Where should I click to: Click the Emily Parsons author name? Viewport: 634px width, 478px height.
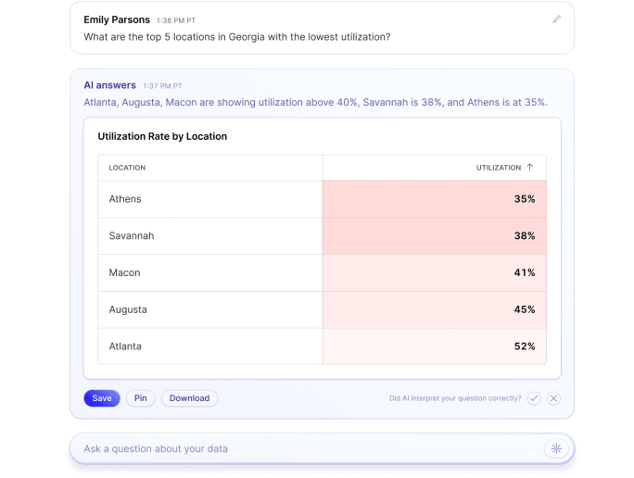coord(117,19)
